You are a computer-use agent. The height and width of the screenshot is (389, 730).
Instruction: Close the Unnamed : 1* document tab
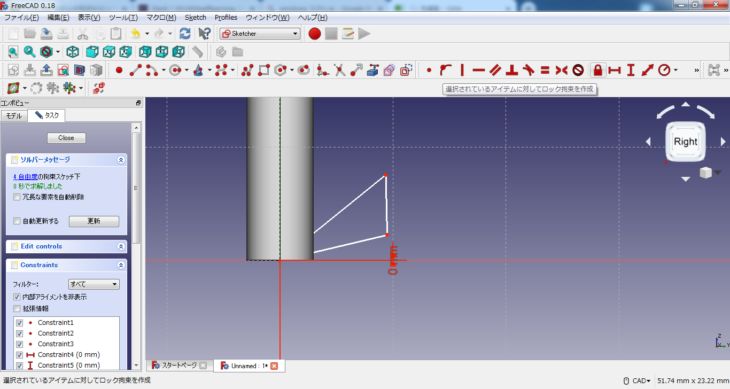pos(274,366)
